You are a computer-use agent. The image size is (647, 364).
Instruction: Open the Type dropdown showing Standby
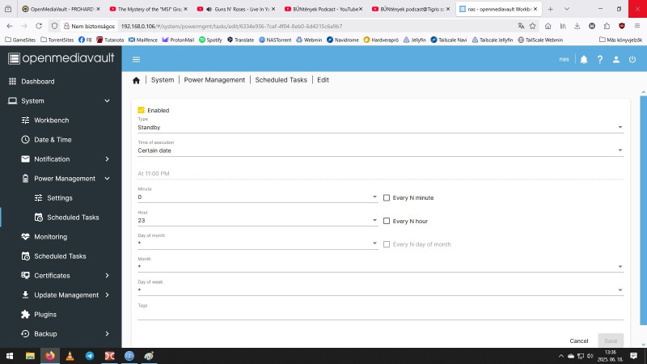point(380,128)
